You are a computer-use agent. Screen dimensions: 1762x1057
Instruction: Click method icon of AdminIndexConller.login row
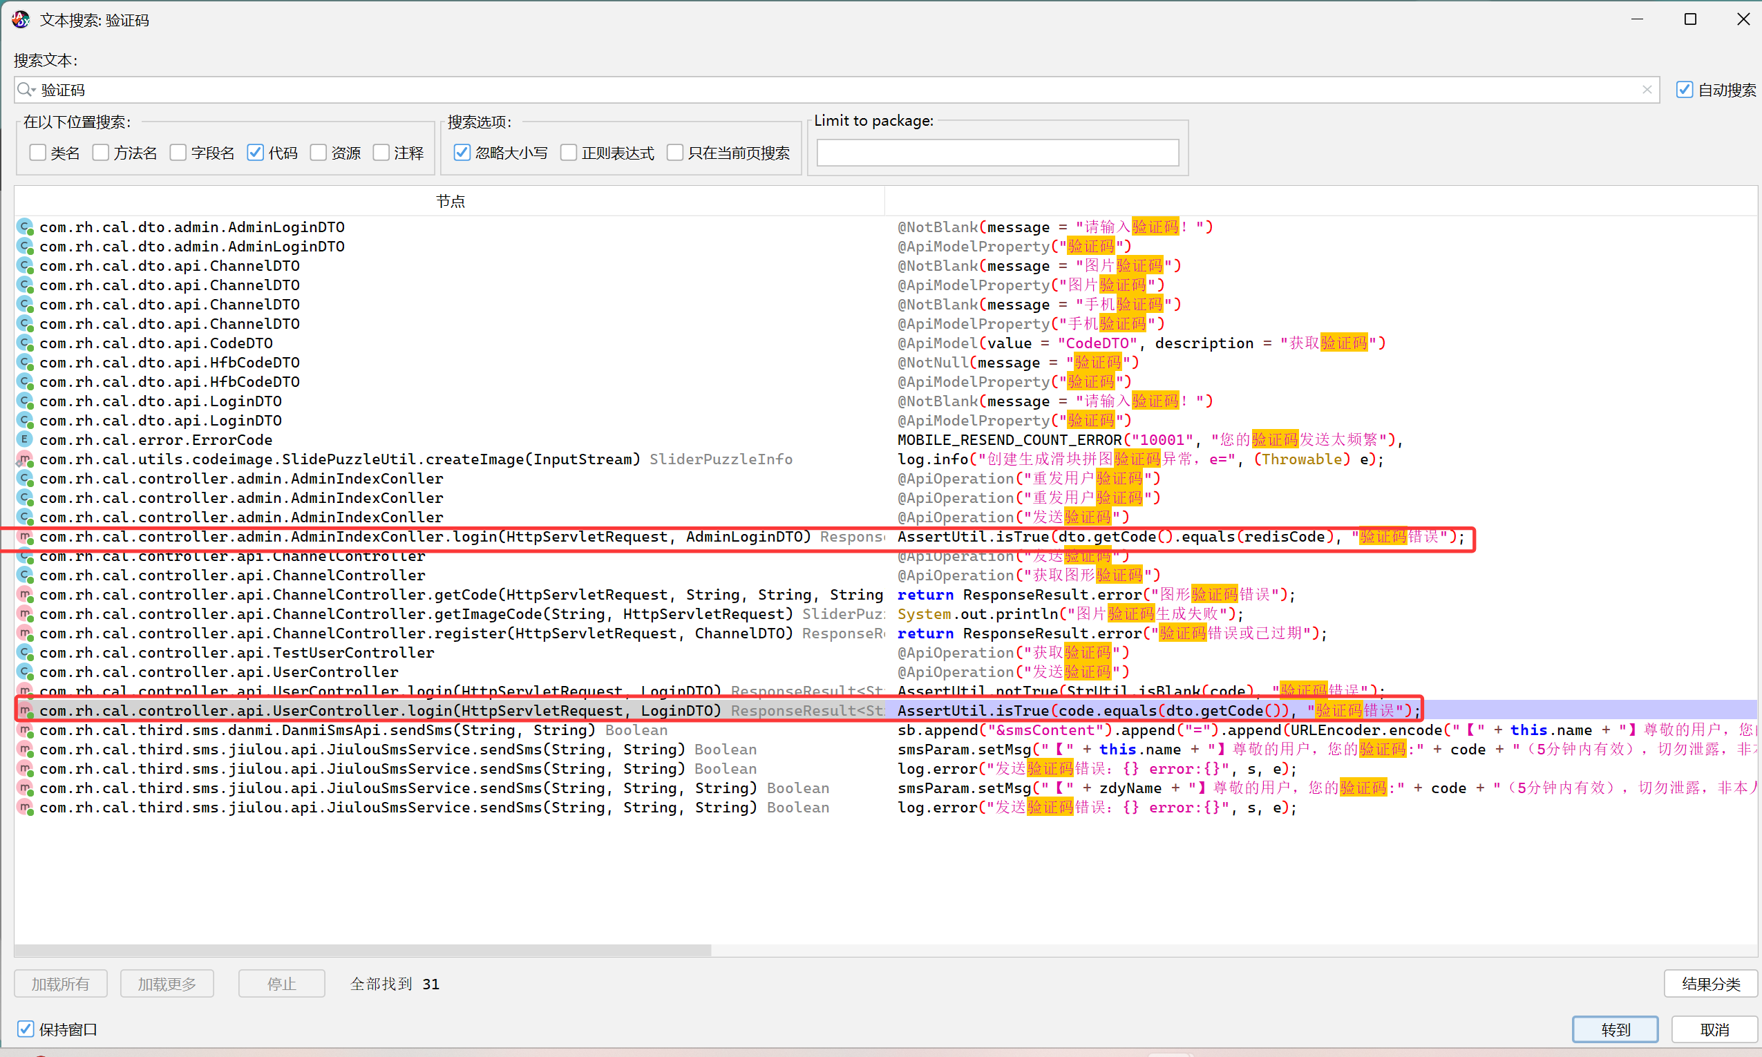coord(26,537)
